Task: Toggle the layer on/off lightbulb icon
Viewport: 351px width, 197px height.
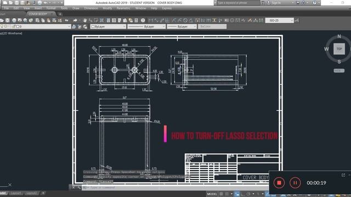Action: pos(2,27)
